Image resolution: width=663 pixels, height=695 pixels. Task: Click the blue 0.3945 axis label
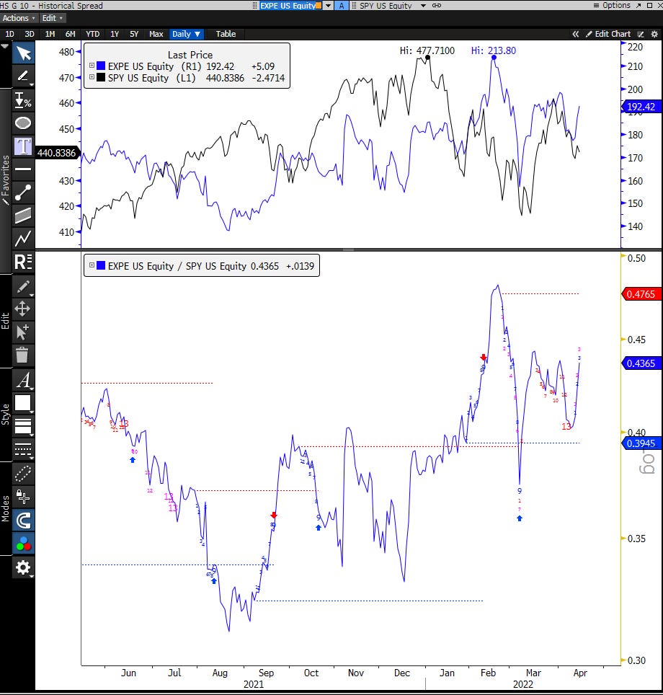pyautogui.click(x=641, y=443)
